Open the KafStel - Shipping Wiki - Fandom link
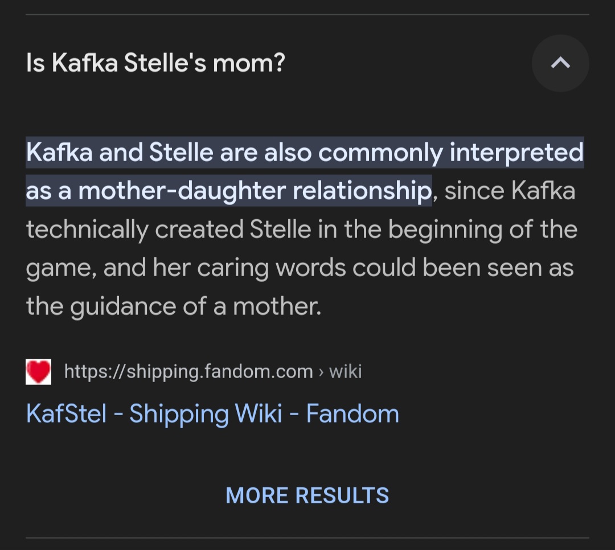 [x=212, y=413]
